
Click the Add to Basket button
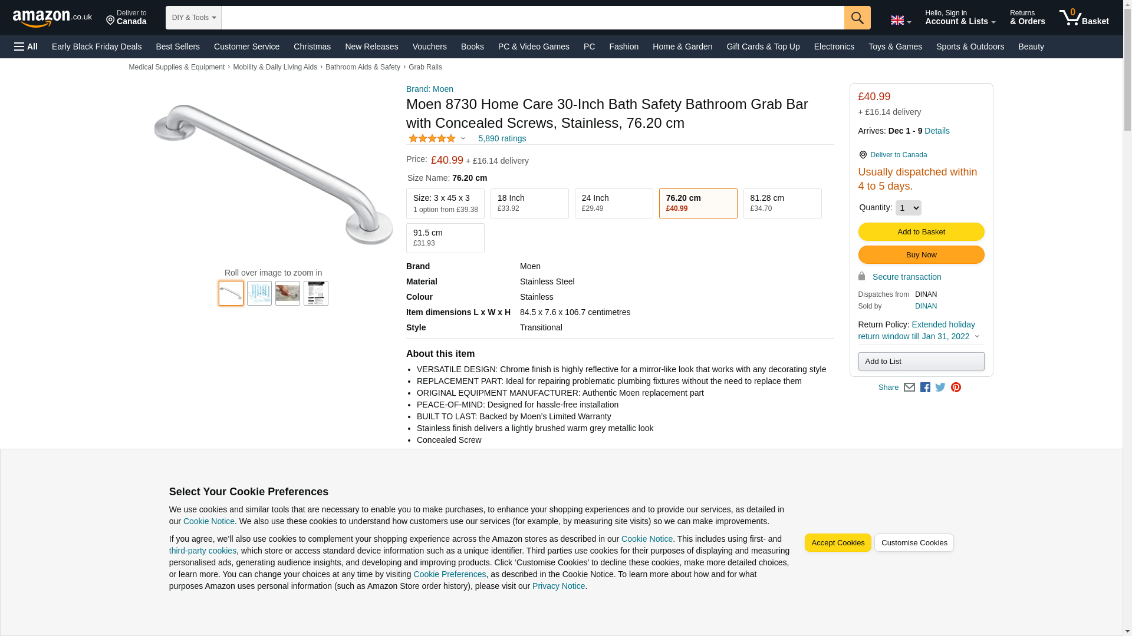point(921,232)
